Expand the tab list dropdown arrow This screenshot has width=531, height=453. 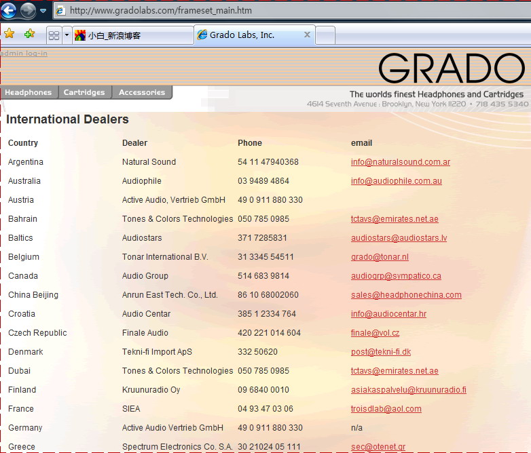tap(67, 35)
